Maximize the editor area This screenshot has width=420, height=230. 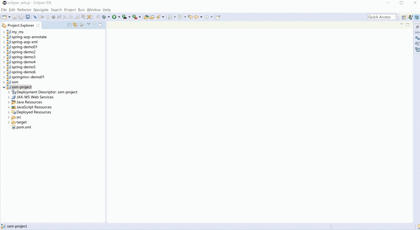[x=407, y=24]
